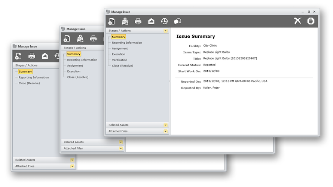Select the Verification stage

click(119, 60)
